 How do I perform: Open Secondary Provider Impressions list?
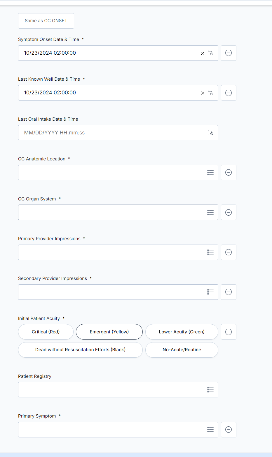pyautogui.click(x=210, y=292)
